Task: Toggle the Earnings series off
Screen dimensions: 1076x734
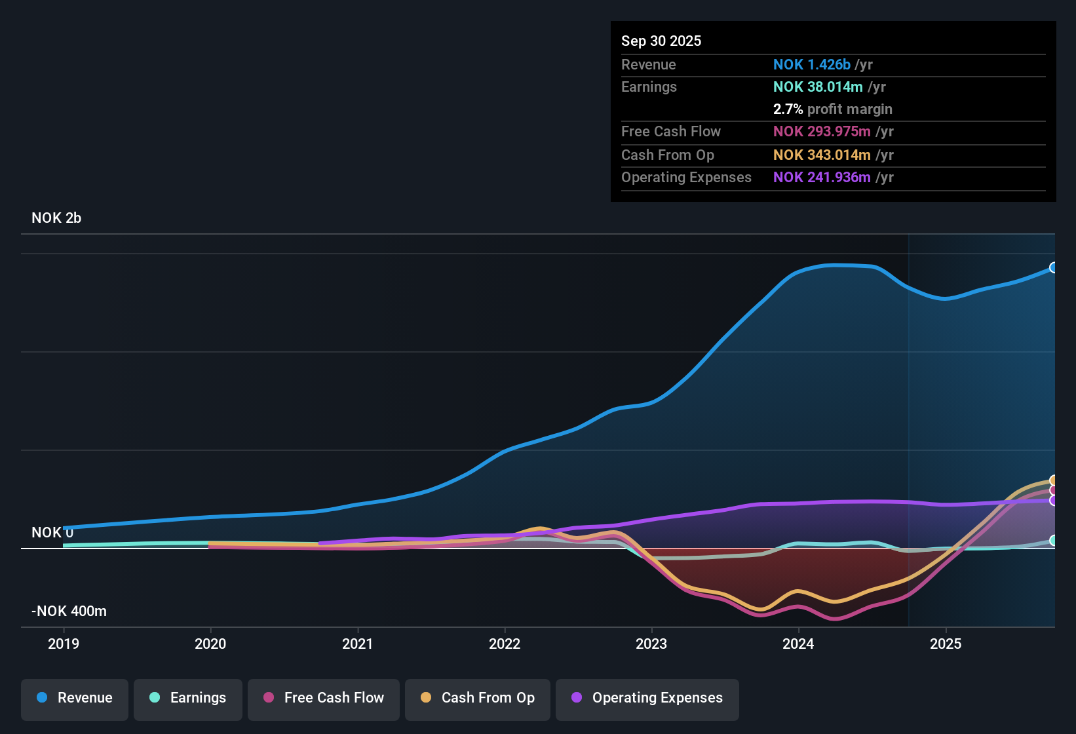Action: 187,698
